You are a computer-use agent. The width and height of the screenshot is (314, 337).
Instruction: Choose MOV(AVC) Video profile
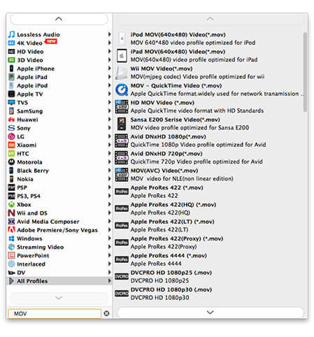[208, 175]
